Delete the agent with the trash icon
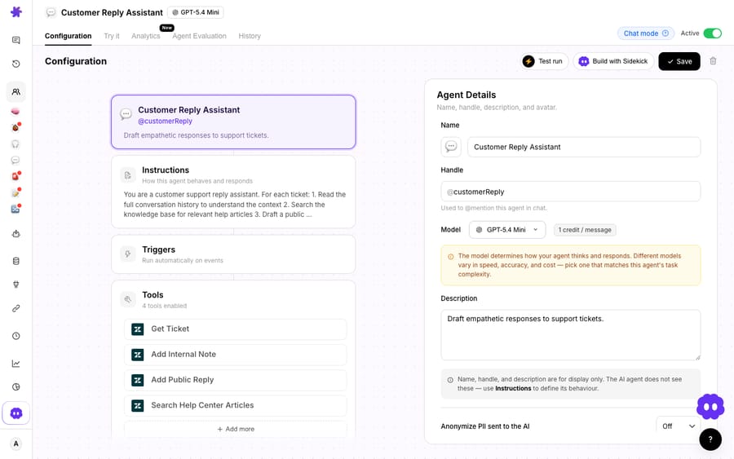Image resolution: width=734 pixels, height=459 pixels. pos(713,61)
